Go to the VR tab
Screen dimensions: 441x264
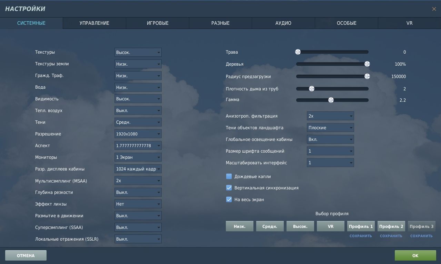(410, 23)
